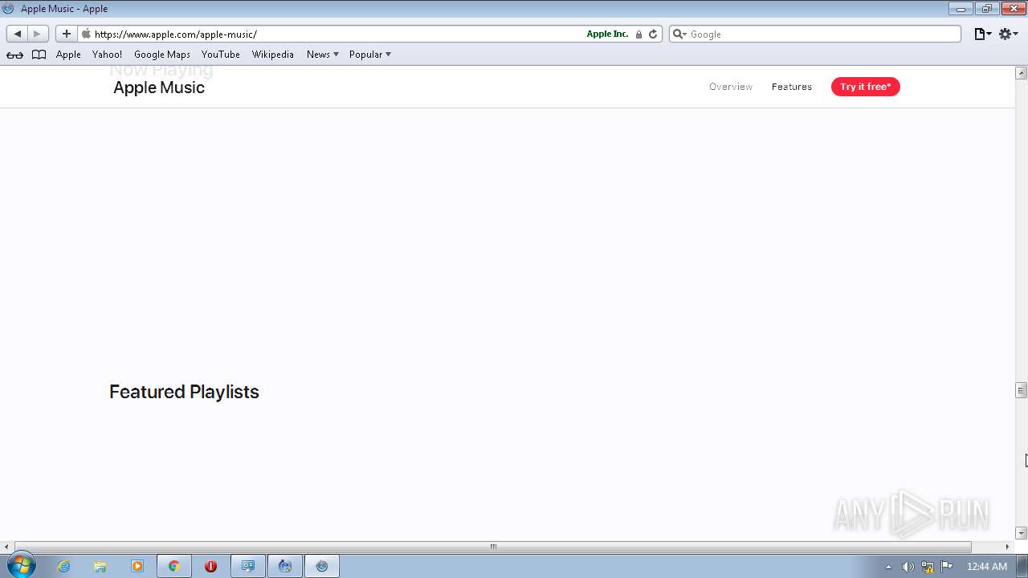
Task: Open Windows Explorer folder on taskbar
Action: 100,566
